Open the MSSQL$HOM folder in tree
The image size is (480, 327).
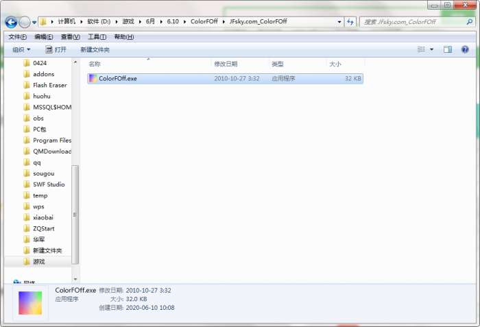click(x=52, y=107)
